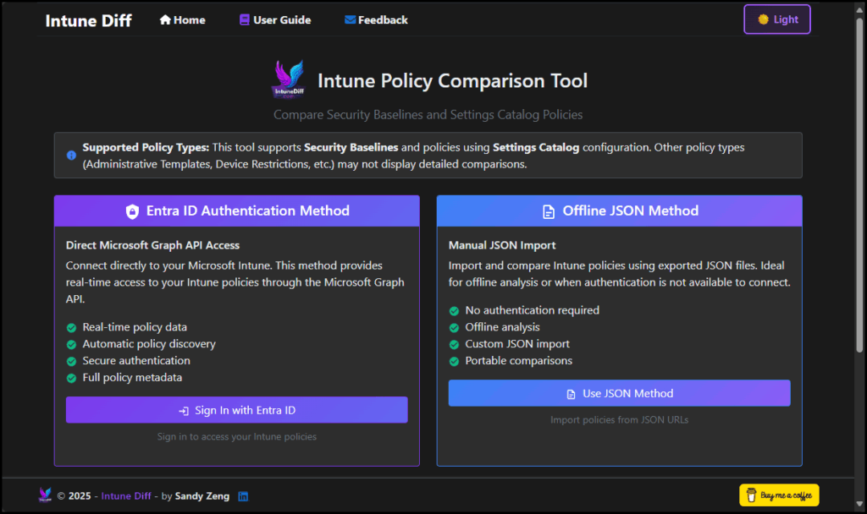Click the scrollbar down arrow
Viewport: 867px width, 514px height.
tap(859, 504)
